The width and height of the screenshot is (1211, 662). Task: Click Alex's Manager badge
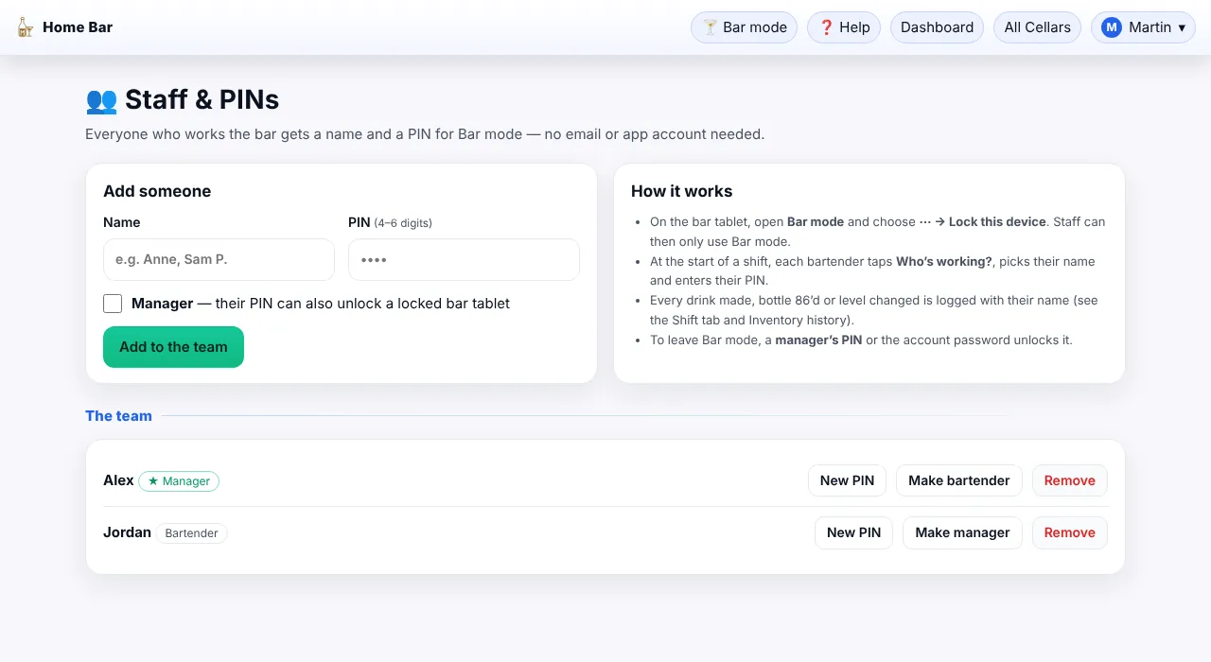pyautogui.click(x=179, y=481)
